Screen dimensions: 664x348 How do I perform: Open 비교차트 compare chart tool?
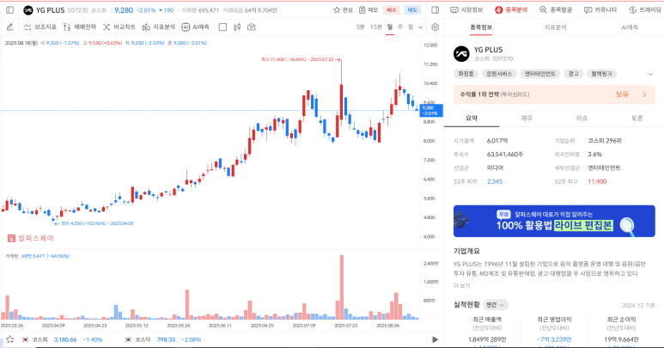119,27
